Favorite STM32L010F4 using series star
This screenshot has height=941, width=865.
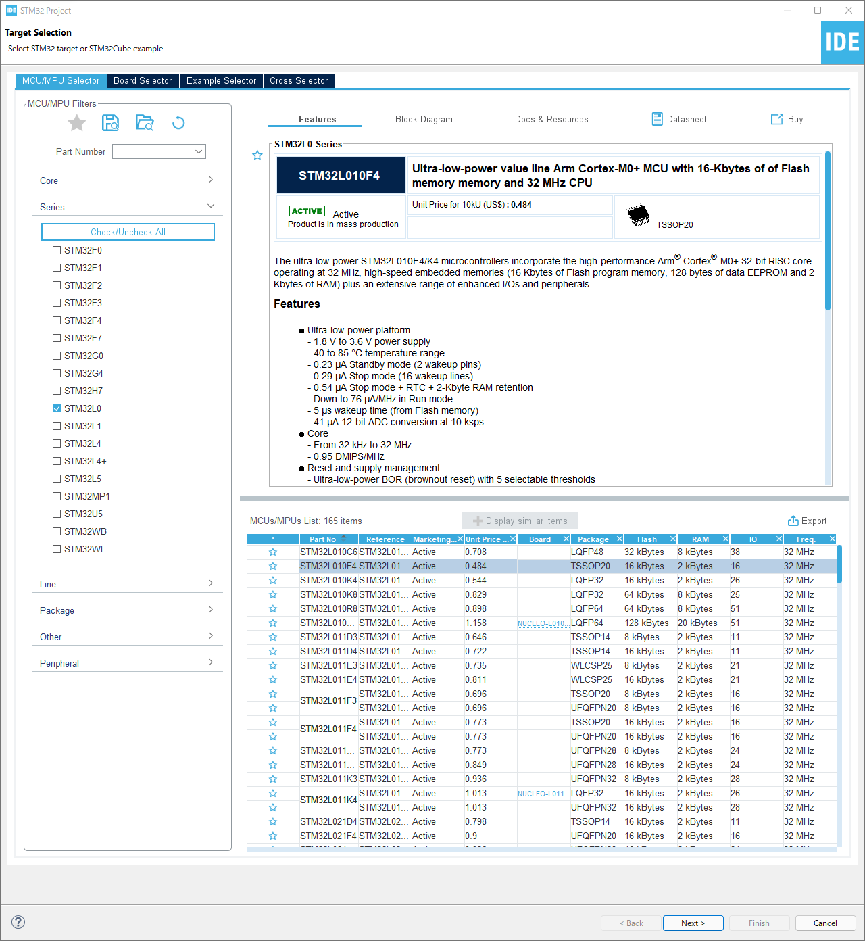pos(257,155)
